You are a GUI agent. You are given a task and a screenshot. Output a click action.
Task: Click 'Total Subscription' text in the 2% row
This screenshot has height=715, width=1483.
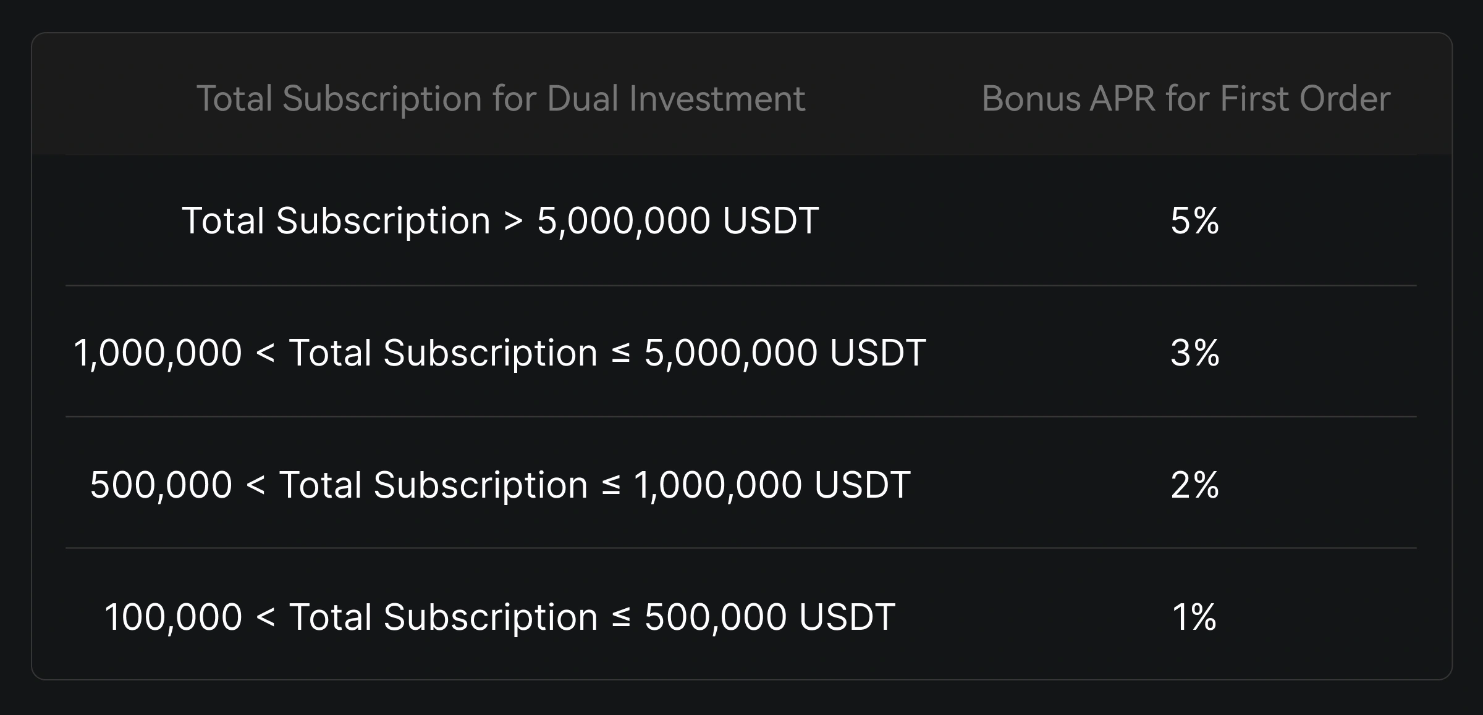[433, 485]
